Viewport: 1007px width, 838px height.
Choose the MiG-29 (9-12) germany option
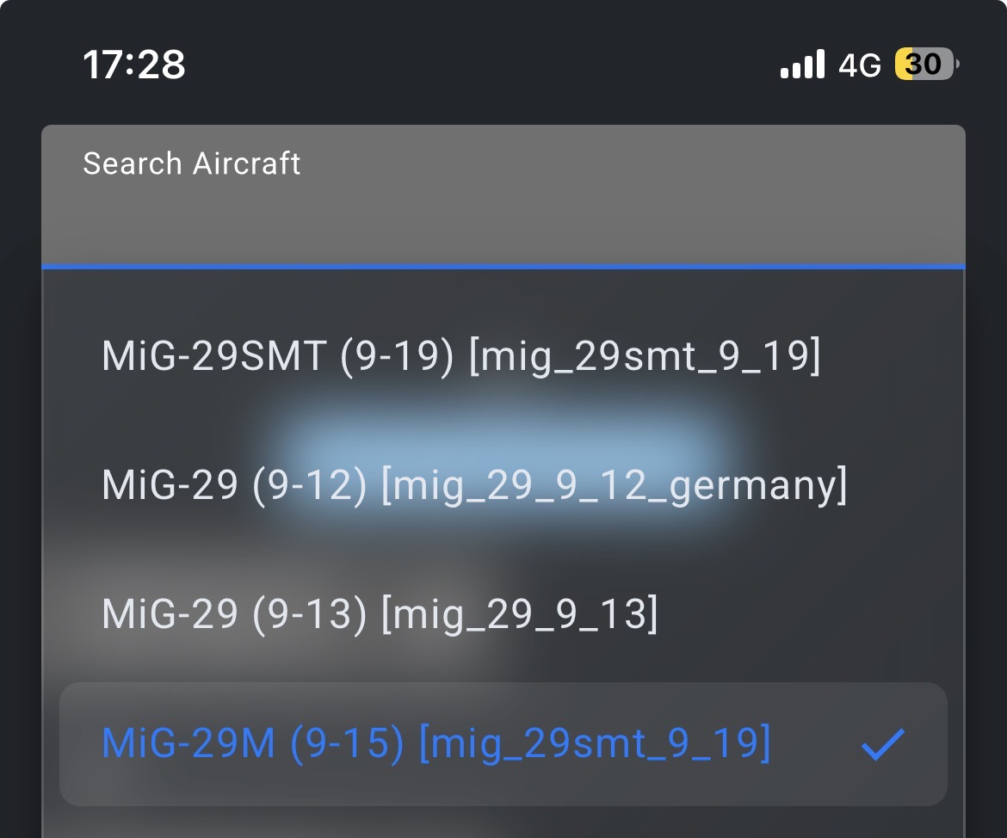point(473,485)
